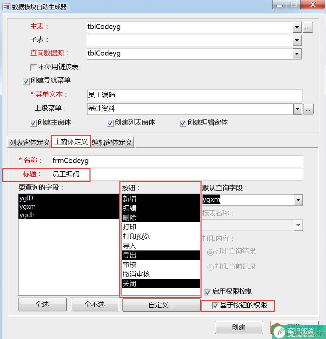Expand the 主表 dropdown
Screen dimensions: 326x339
pyautogui.click(x=297, y=28)
